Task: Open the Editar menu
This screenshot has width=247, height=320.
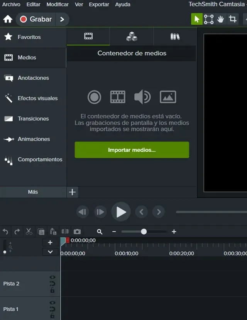Action: pos(34,4)
